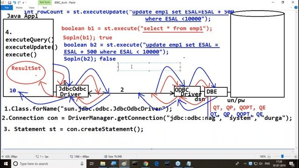Image resolution: width=299 pixels, height=168 pixels.
Task: Click the notepad-like icon on the taskbar
Action: pyautogui.click(x=189, y=164)
